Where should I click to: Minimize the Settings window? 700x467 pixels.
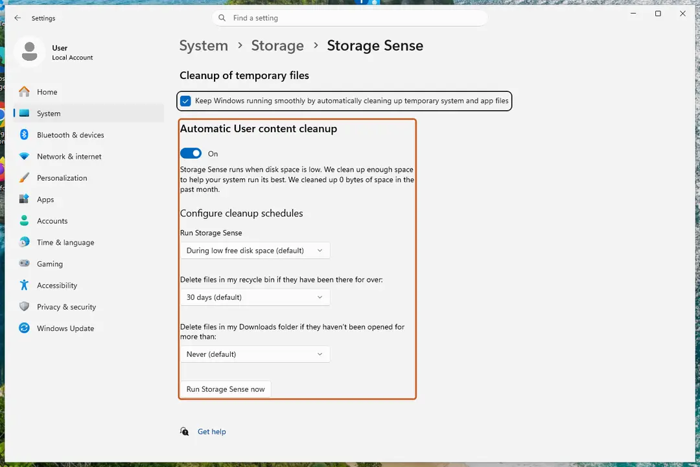click(x=633, y=14)
